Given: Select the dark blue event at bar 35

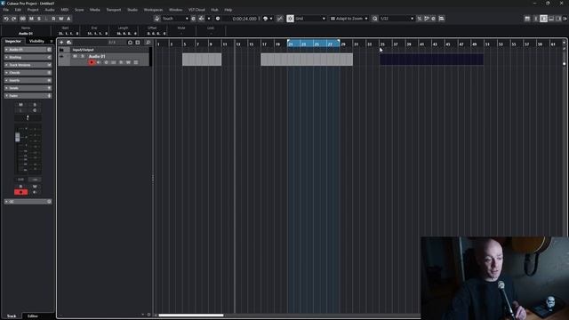Looking at the screenshot, I should click(431, 60).
